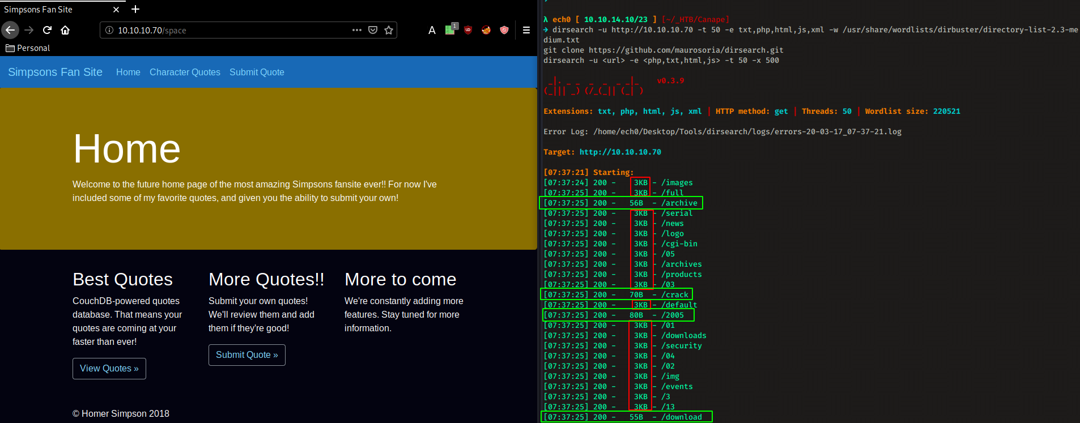Click /crack result in the terminal
This screenshot has width=1080, height=423.
[675, 294]
